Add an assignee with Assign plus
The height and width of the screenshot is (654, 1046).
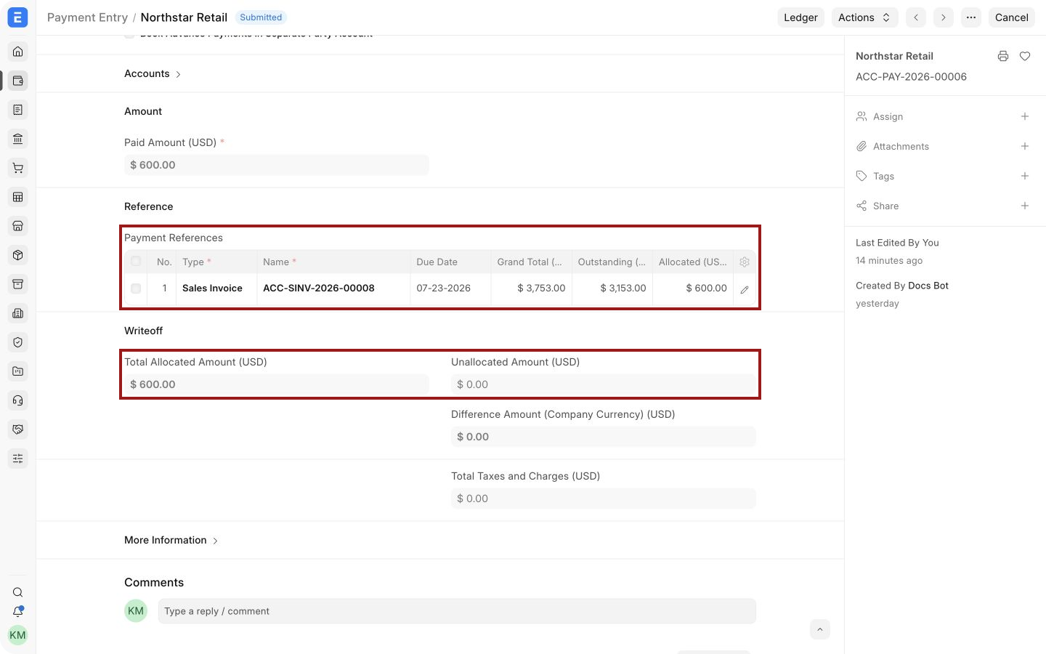coord(1025,116)
